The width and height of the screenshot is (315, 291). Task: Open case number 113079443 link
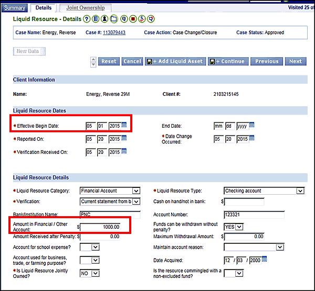[x=114, y=32]
